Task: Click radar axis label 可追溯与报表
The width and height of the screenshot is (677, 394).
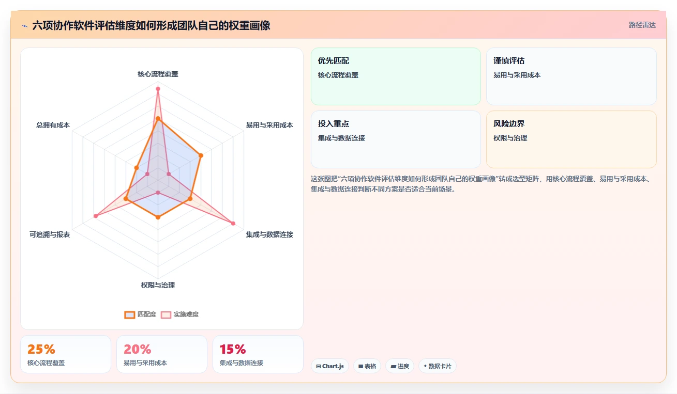Action: tap(50, 234)
